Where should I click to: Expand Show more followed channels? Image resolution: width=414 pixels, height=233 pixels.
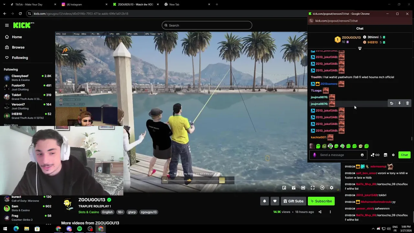click(11, 125)
